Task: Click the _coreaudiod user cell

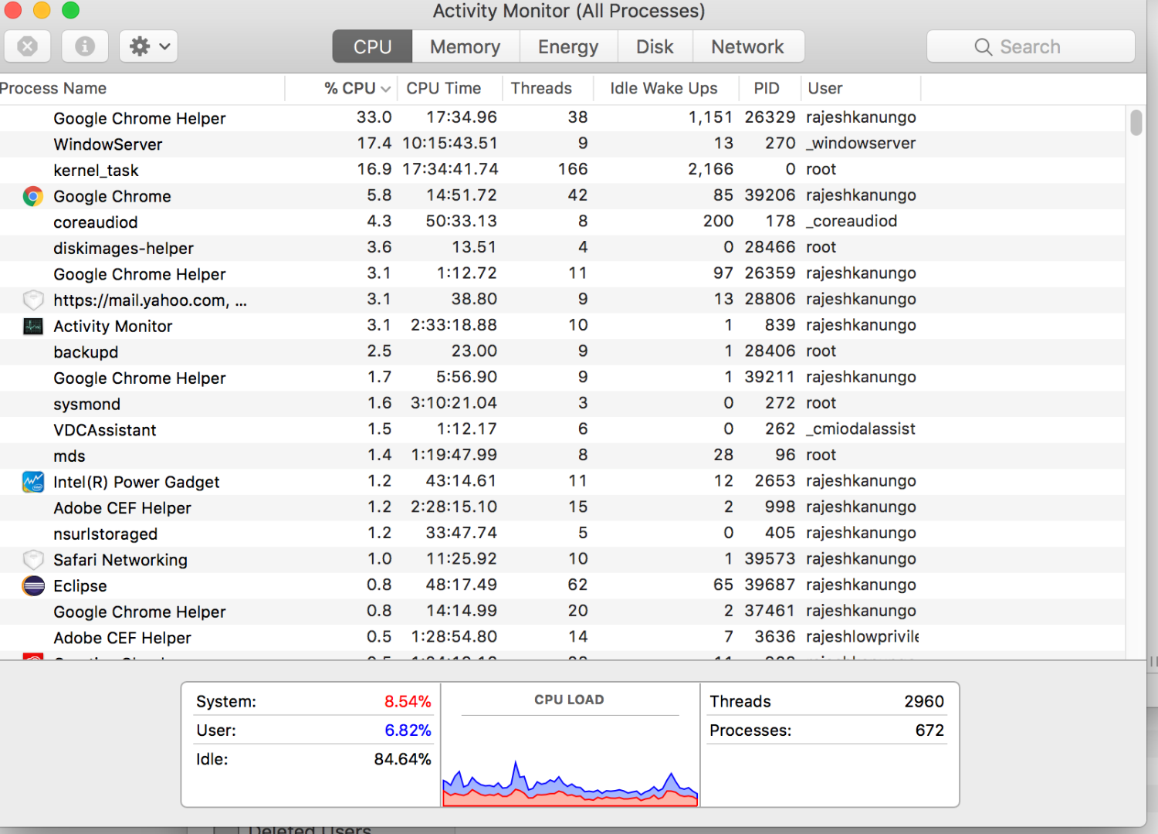Action: click(x=852, y=222)
